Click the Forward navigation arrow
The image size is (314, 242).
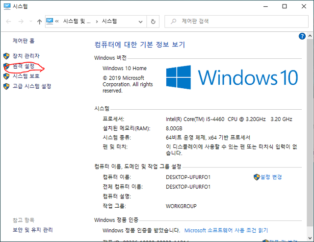pos(21,22)
